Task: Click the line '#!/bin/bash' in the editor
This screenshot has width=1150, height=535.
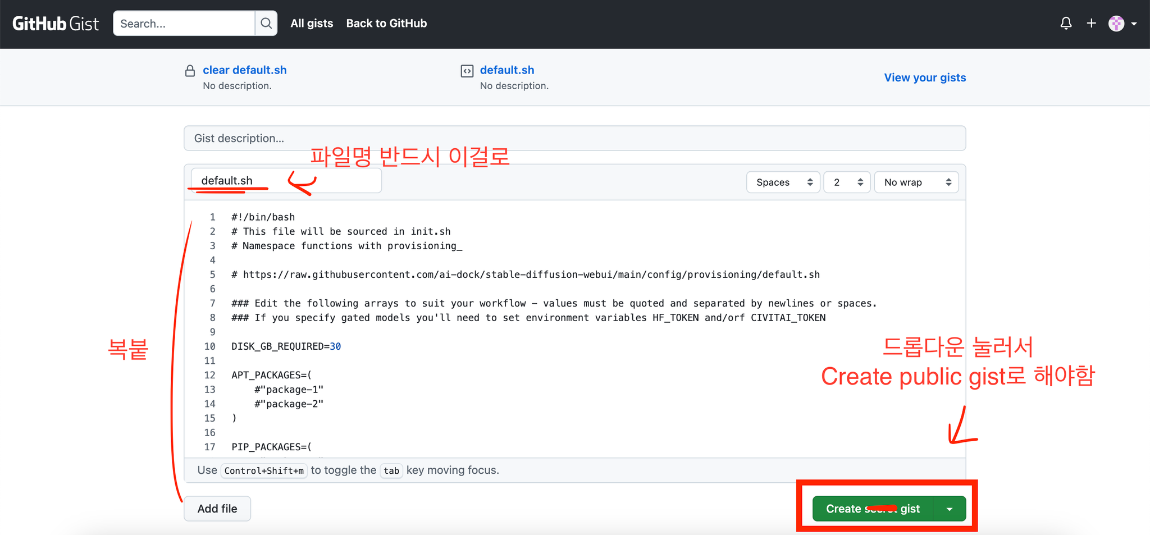Action: pyautogui.click(x=263, y=217)
